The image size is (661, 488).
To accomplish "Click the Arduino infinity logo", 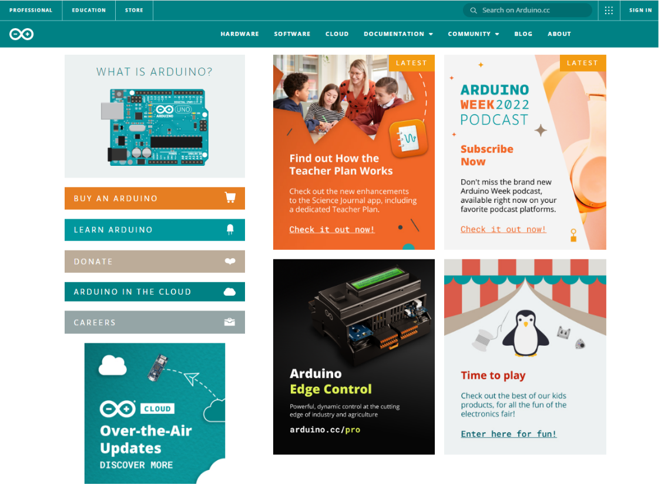I will (22, 34).
